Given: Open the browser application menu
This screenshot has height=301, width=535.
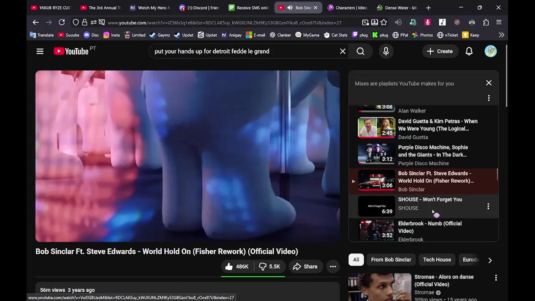Looking at the screenshot, I should click(499, 23).
